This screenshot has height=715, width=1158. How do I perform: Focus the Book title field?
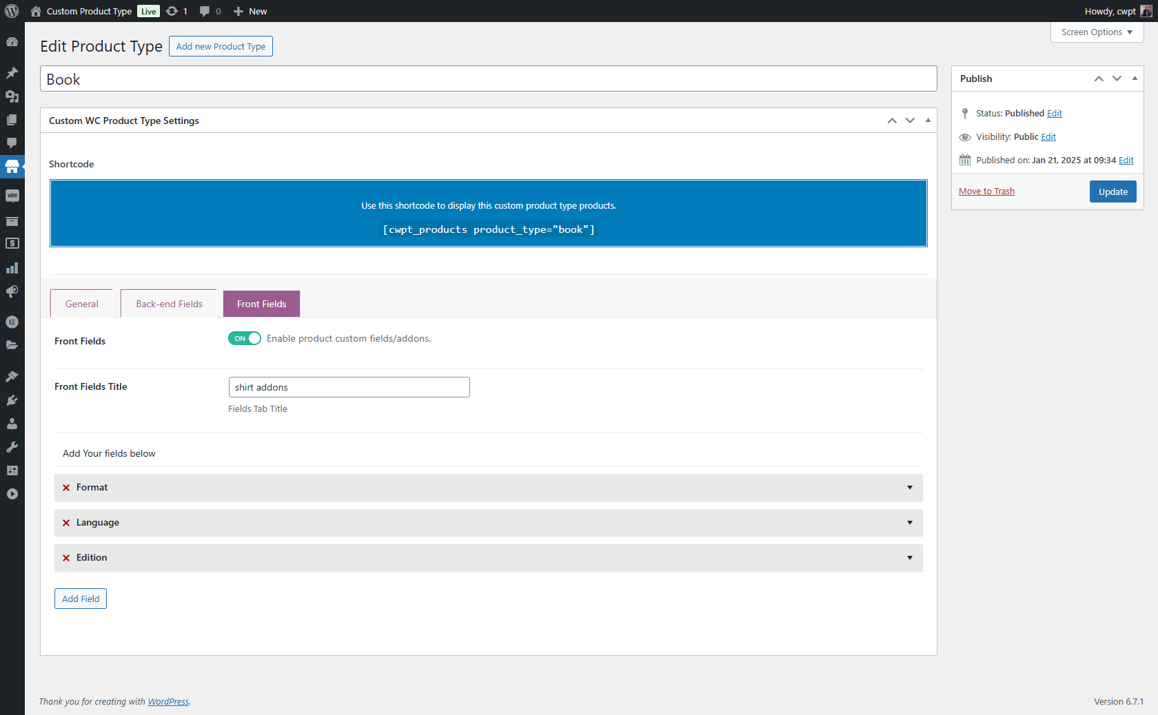coord(488,79)
